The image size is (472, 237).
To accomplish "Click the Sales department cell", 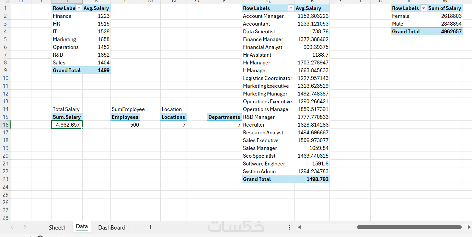I will tap(67, 62).
